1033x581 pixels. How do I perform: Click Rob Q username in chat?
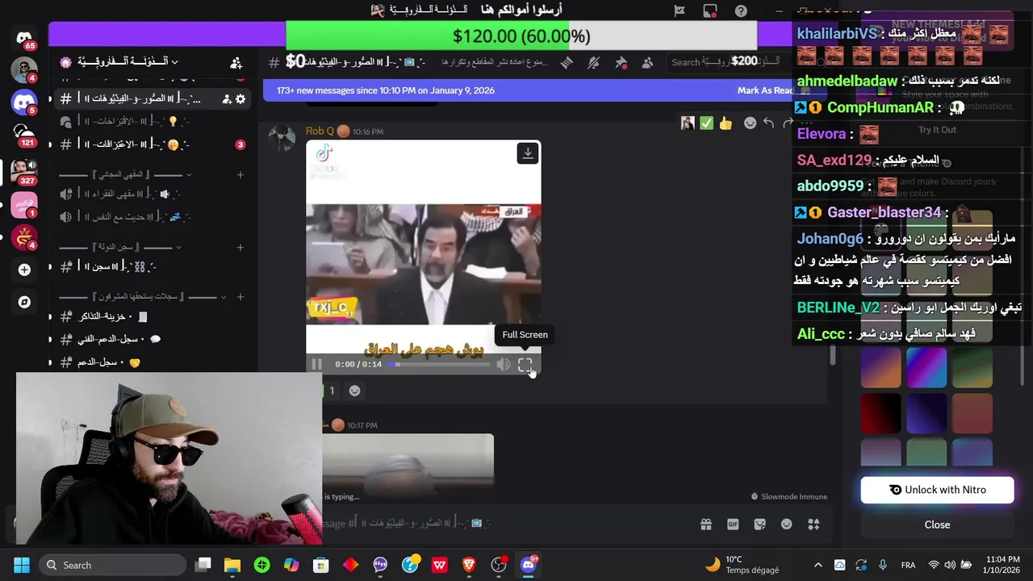tap(320, 132)
